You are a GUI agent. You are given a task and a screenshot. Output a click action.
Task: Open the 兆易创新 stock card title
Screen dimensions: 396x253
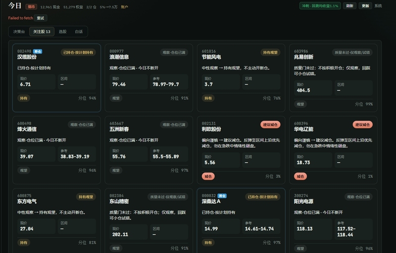(x=303, y=57)
